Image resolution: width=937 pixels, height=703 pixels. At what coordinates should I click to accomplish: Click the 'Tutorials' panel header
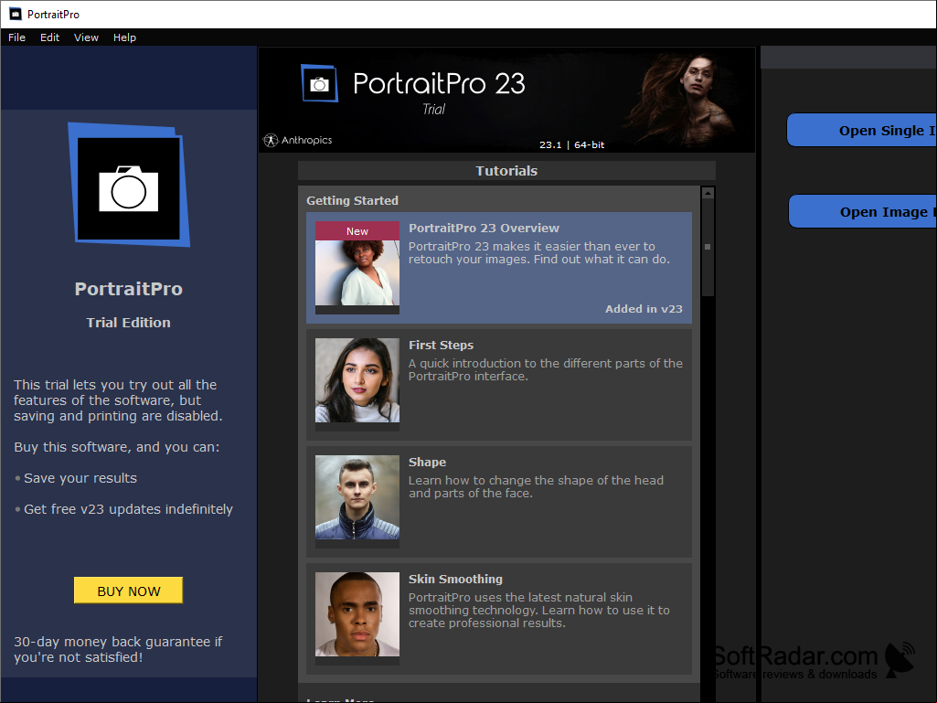pyautogui.click(x=506, y=170)
